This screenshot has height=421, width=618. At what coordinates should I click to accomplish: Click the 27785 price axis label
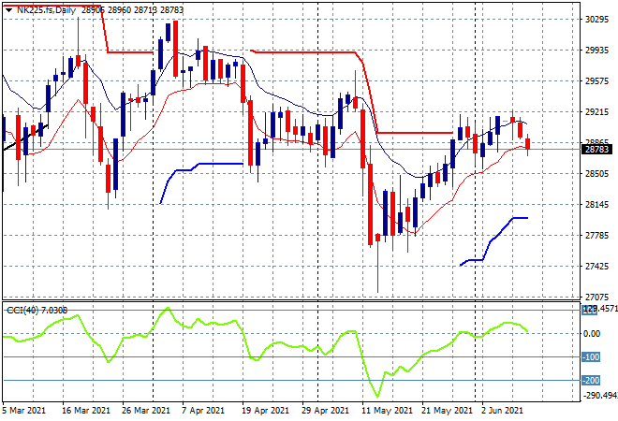coord(596,236)
